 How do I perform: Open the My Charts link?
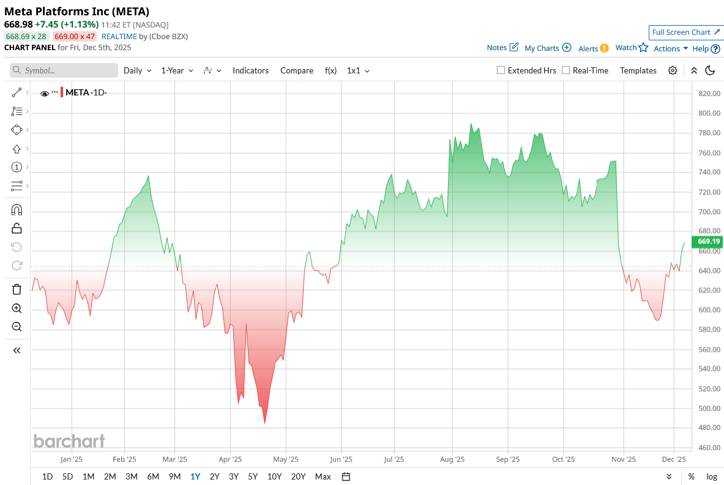pyautogui.click(x=548, y=48)
